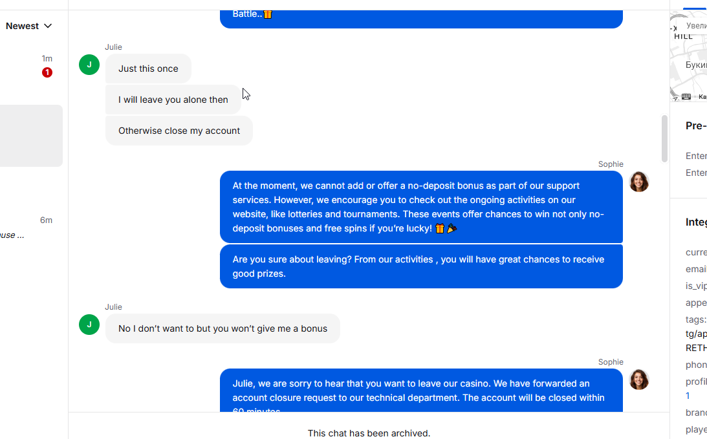Viewport: 707px width, 439px height.
Task: Open the conversation updated 1m ago
Action: (x=27, y=65)
